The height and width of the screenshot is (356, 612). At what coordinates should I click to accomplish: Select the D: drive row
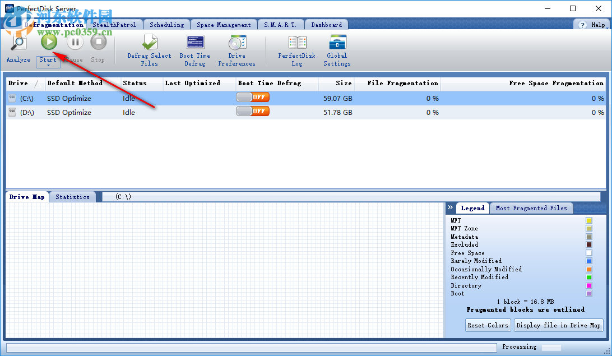[112, 111]
